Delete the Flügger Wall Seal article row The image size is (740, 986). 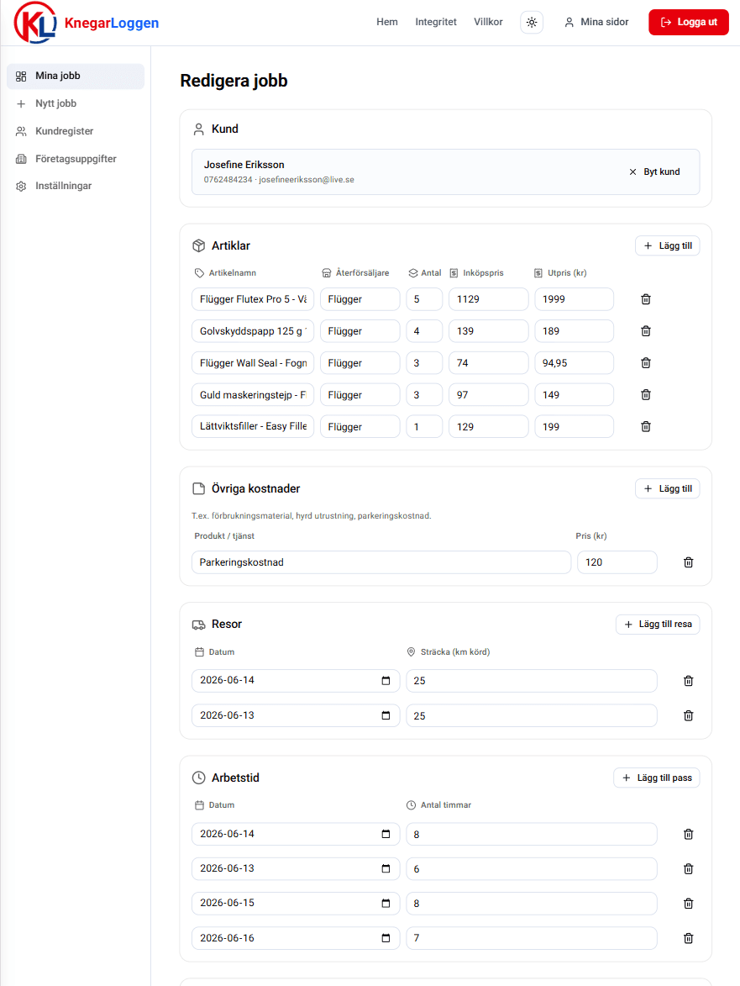pyautogui.click(x=645, y=363)
